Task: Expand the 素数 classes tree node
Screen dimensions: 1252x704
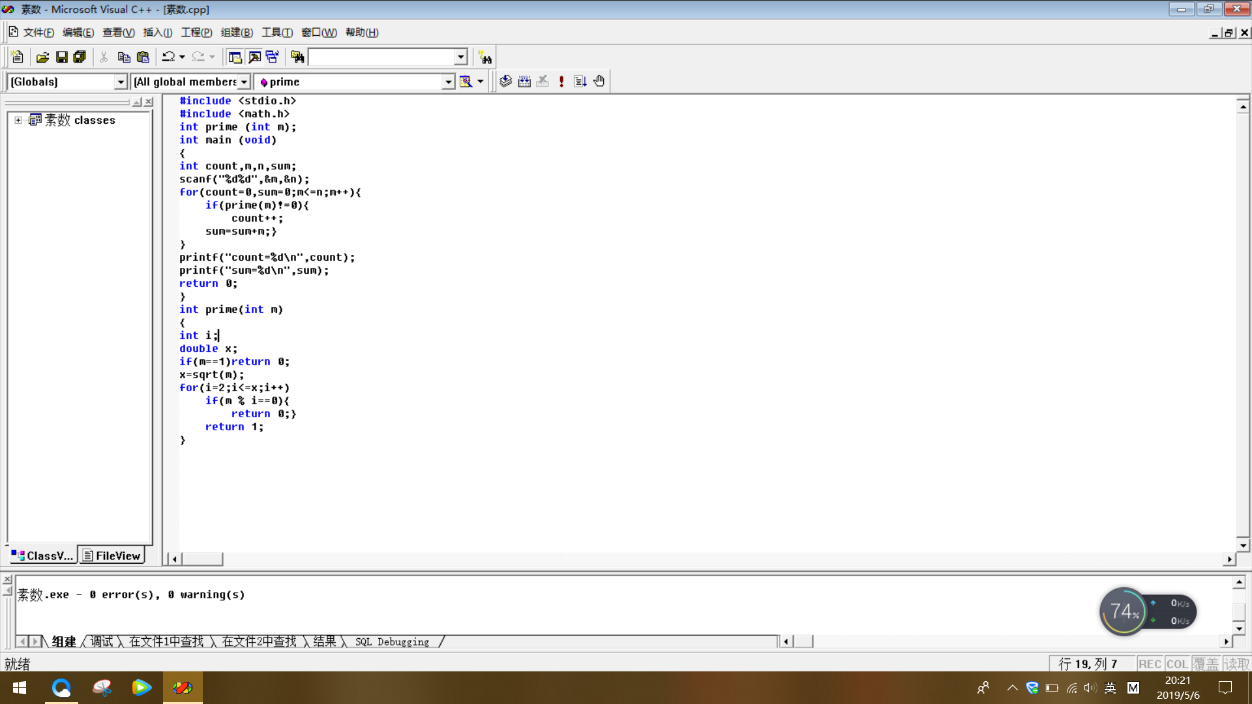Action: 18,120
